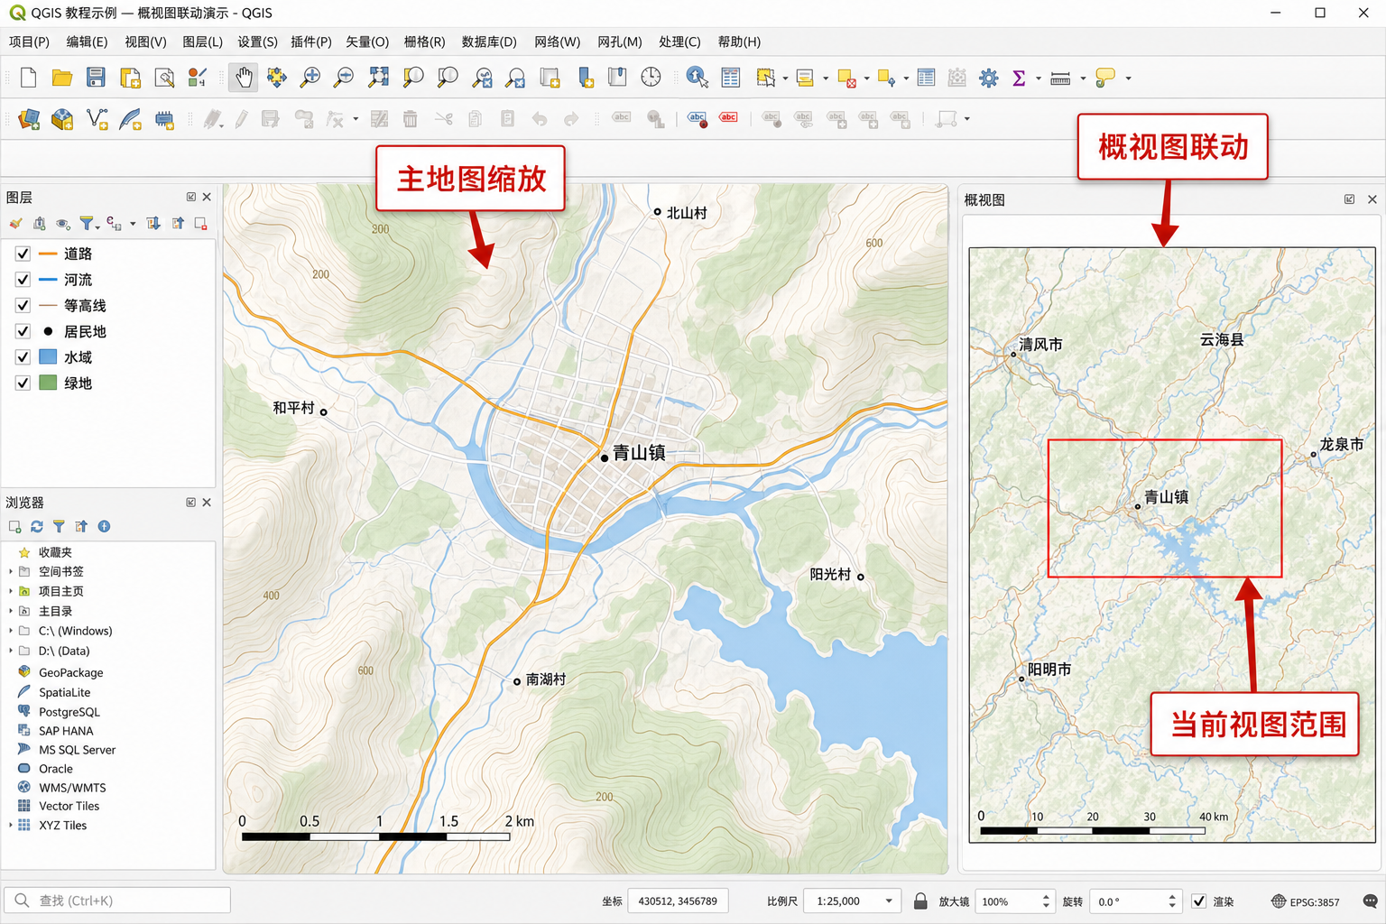
Task: Open the 插件(P) menu
Action: [x=311, y=42]
